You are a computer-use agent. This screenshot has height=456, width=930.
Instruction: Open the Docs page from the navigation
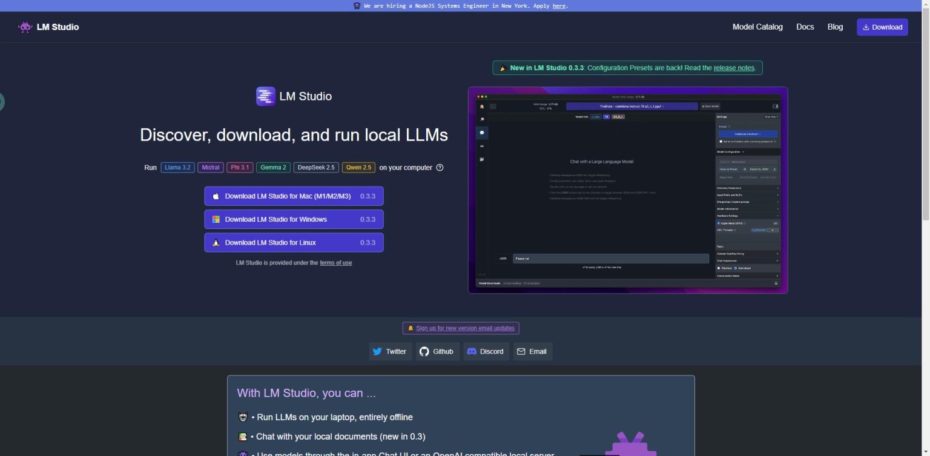805,27
